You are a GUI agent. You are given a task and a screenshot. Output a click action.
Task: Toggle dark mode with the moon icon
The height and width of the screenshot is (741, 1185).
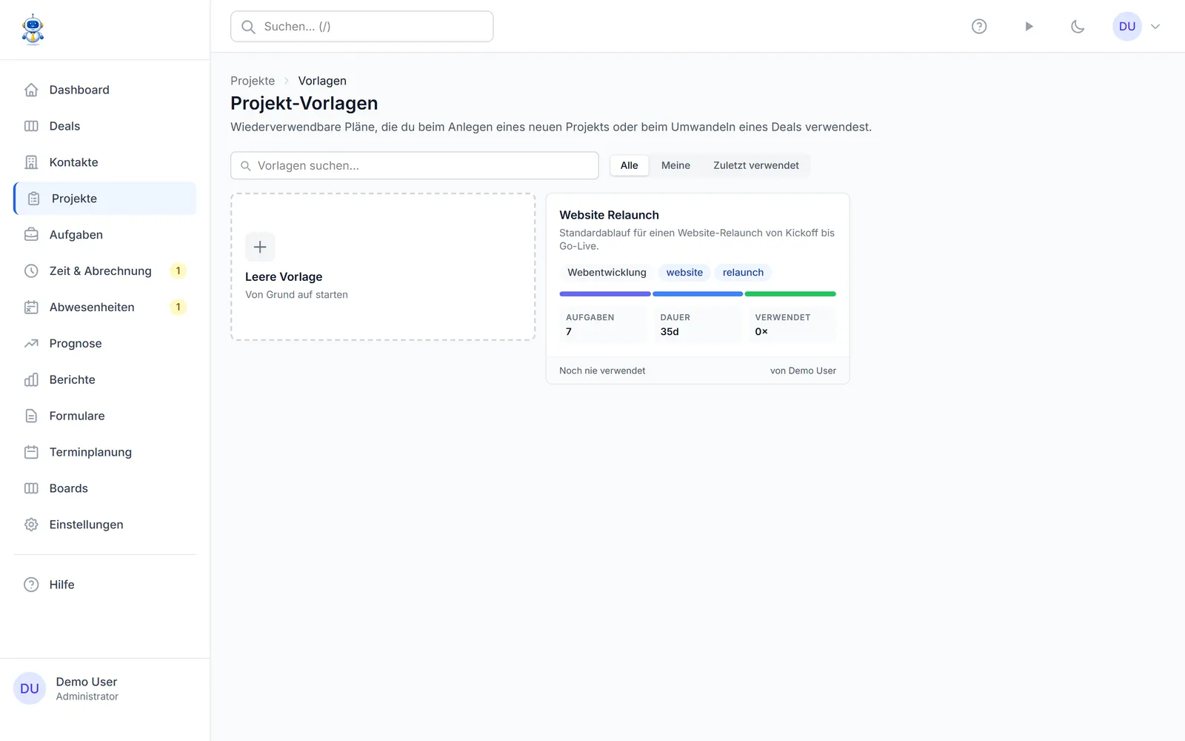(x=1078, y=27)
